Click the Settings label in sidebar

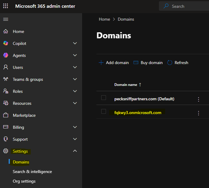point(20,151)
